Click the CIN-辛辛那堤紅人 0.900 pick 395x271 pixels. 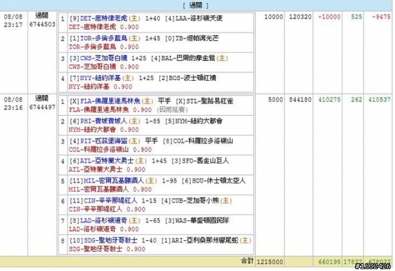coord(107,209)
